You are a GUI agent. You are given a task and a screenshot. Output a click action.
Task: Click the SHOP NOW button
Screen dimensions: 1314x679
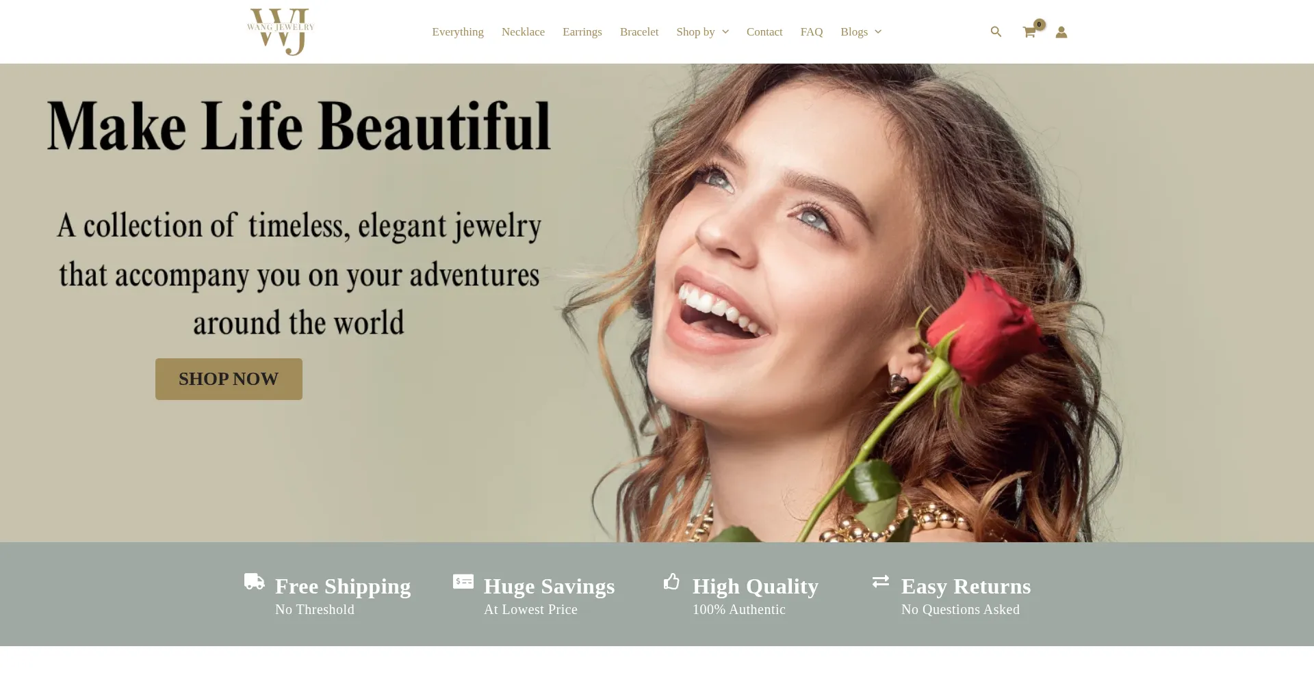[x=229, y=379]
